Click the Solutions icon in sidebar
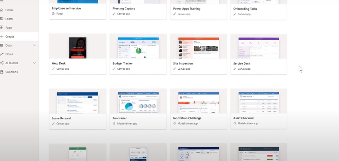 pyautogui.click(x=2, y=72)
